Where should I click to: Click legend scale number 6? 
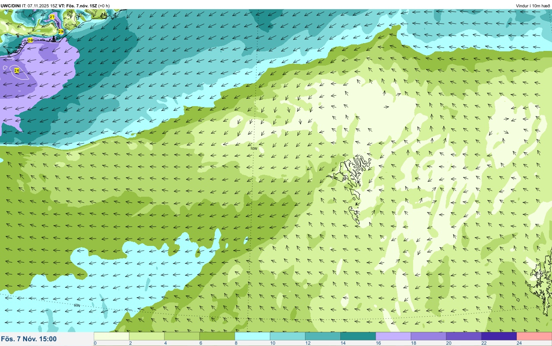coord(200,343)
